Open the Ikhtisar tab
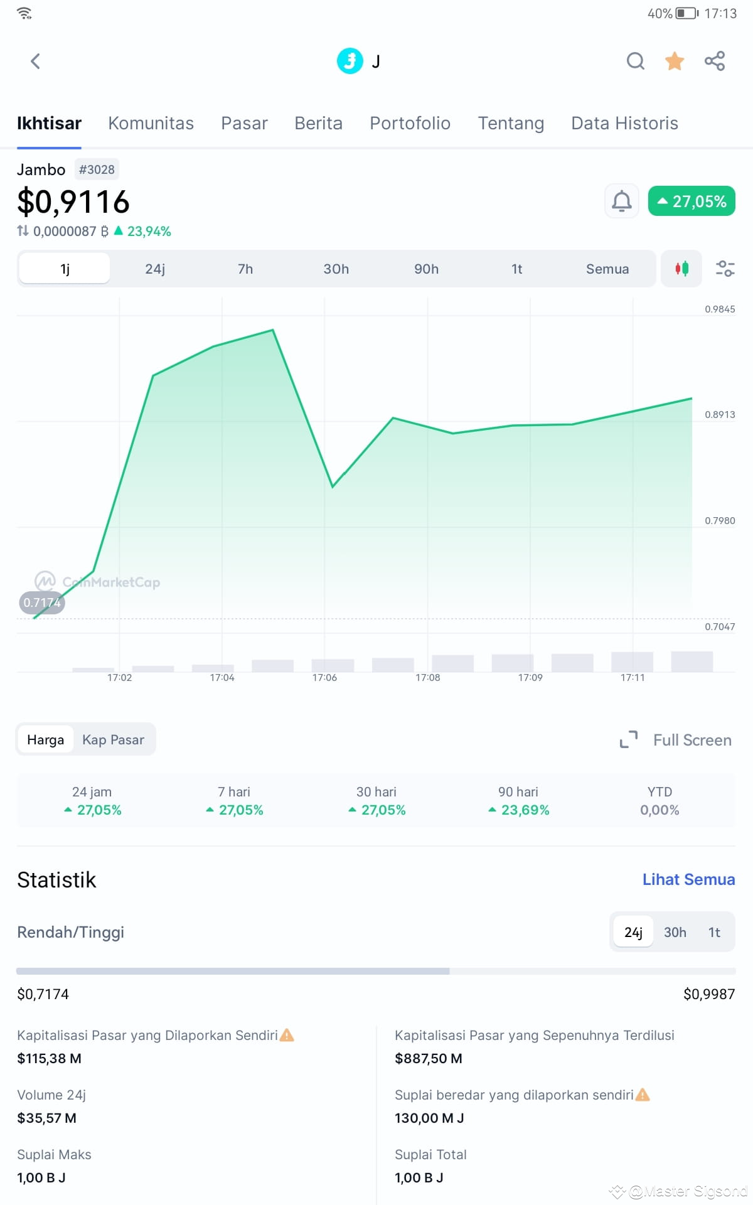The width and height of the screenshot is (753, 1205). [x=49, y=123]
